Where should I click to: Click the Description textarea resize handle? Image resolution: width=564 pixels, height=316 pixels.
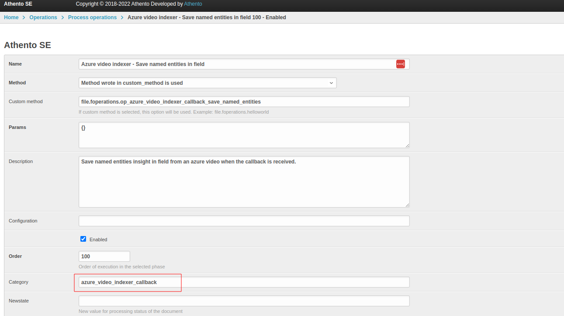pyautogui.click(x=407, y=205)
